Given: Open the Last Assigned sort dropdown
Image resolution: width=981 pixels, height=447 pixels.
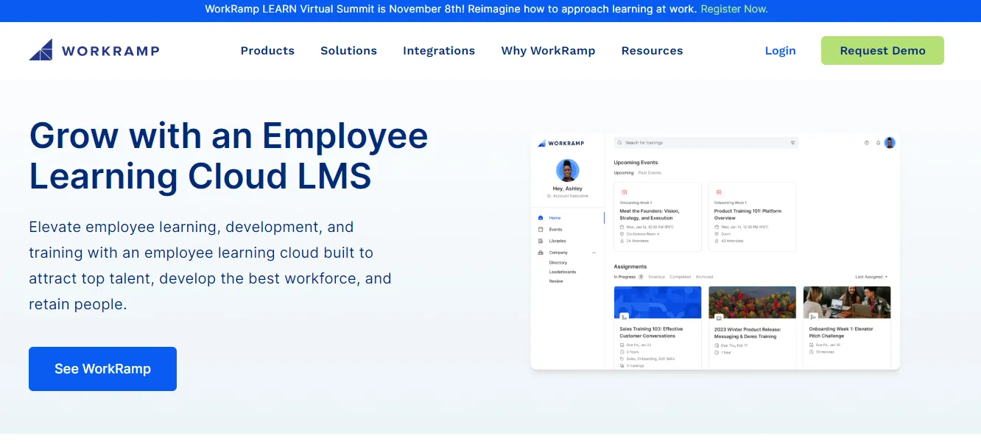Looking at the screenshot, I should 871,277.
